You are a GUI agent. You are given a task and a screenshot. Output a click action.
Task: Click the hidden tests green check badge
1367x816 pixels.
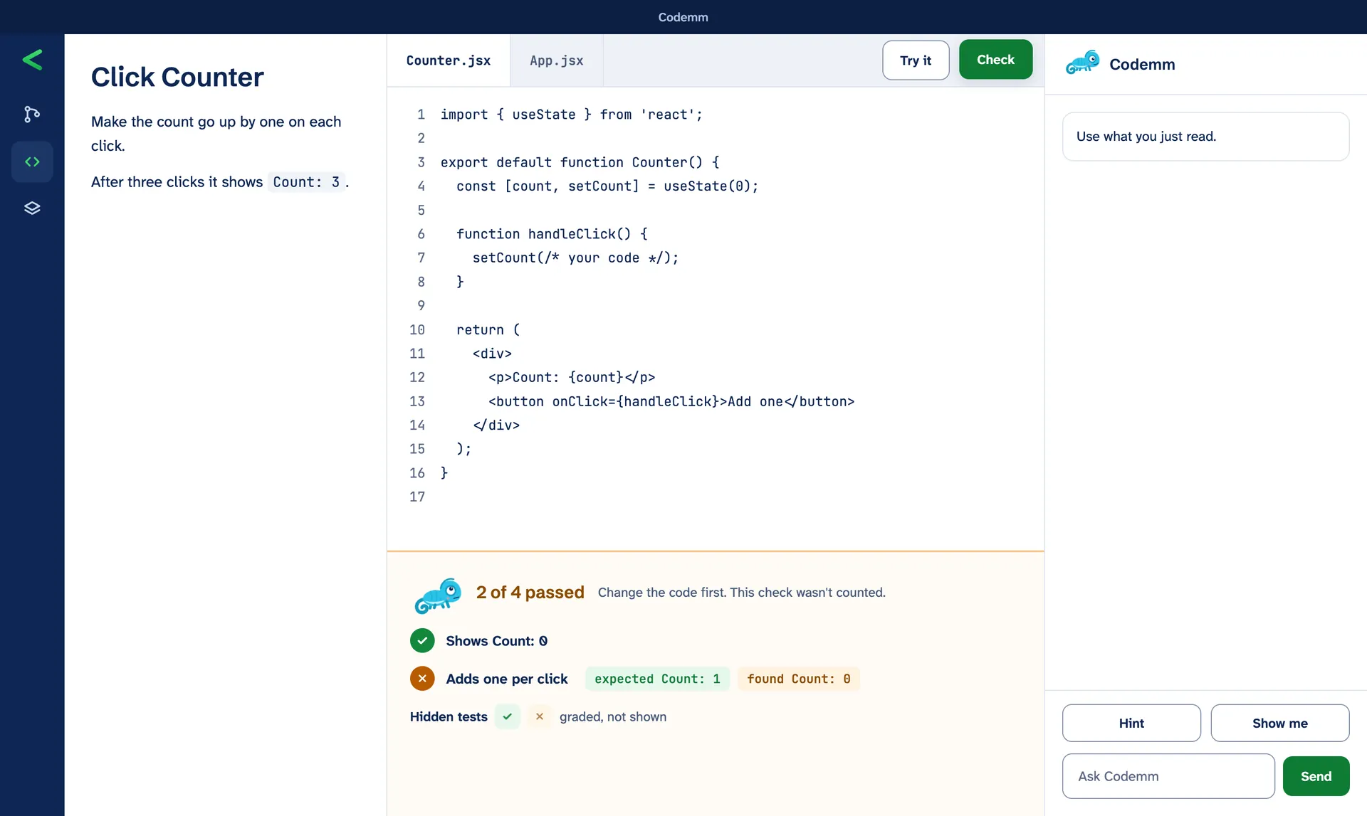(508, 716)
